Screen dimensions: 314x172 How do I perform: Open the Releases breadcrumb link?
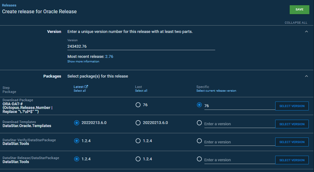tap(9, 5)
